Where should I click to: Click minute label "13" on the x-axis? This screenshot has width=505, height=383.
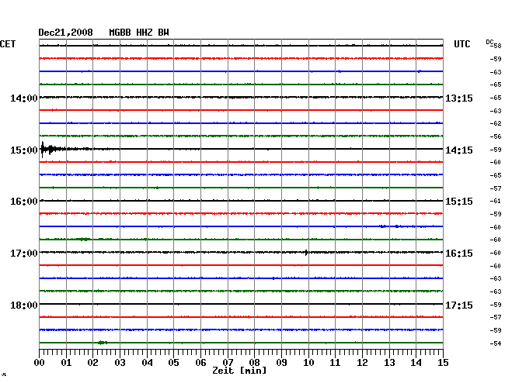pyautogui.click(x=389, y=363)
